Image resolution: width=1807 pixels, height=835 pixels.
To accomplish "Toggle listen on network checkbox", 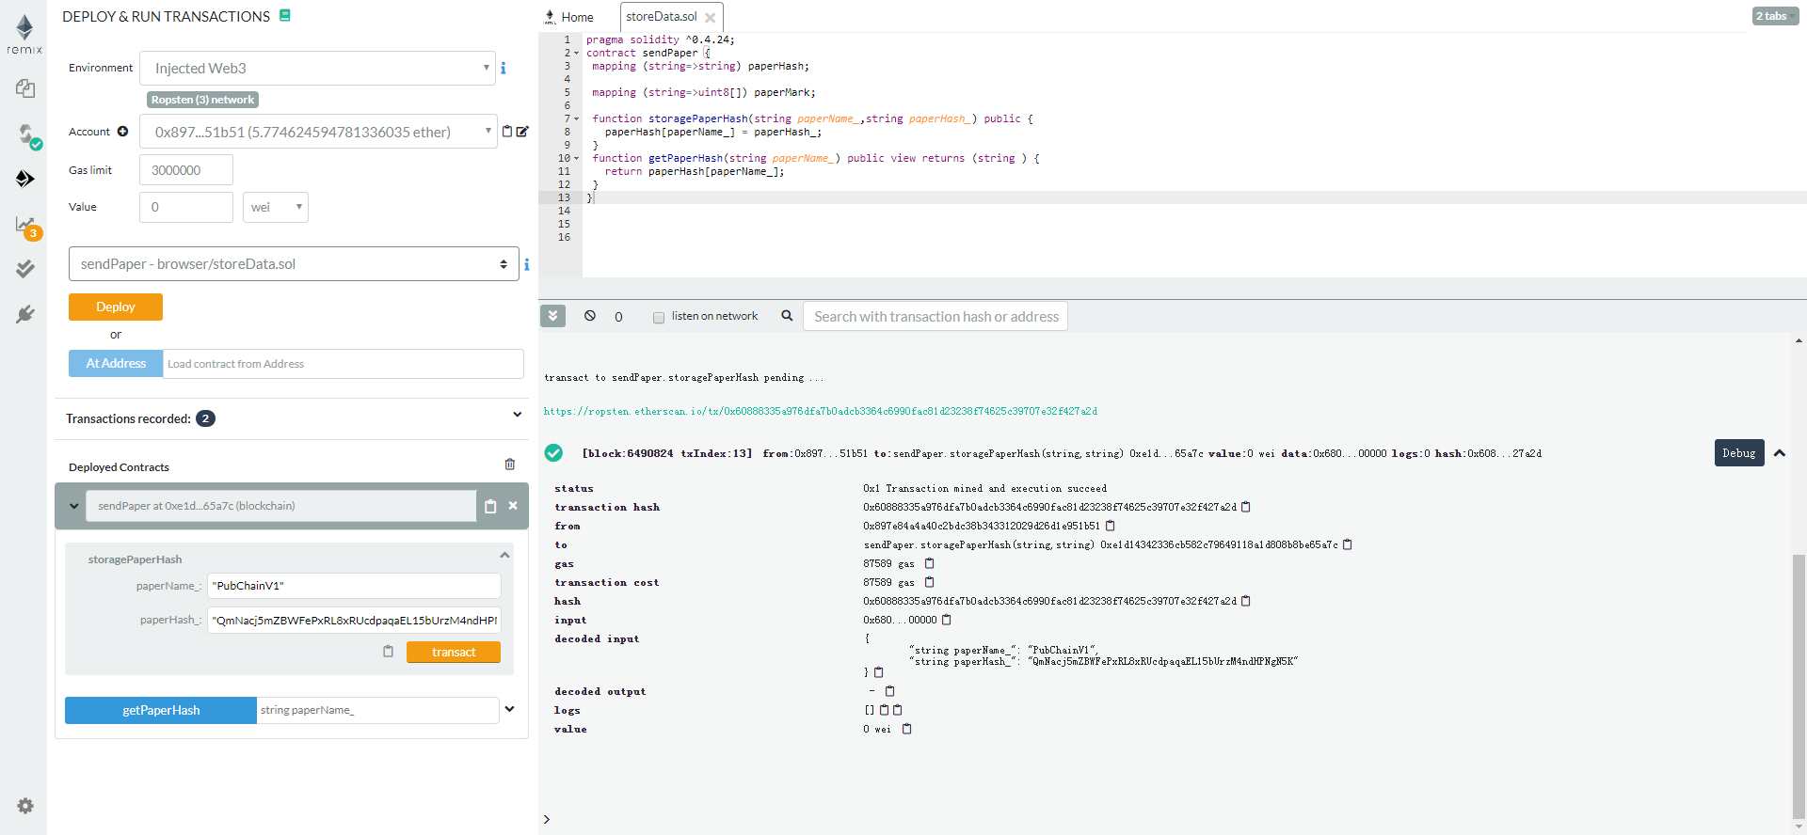I will click(x=659, y=317).
